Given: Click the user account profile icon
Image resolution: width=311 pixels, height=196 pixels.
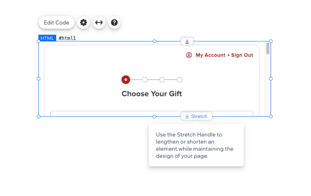Looking at the screenshot, I should click(189, 55).
